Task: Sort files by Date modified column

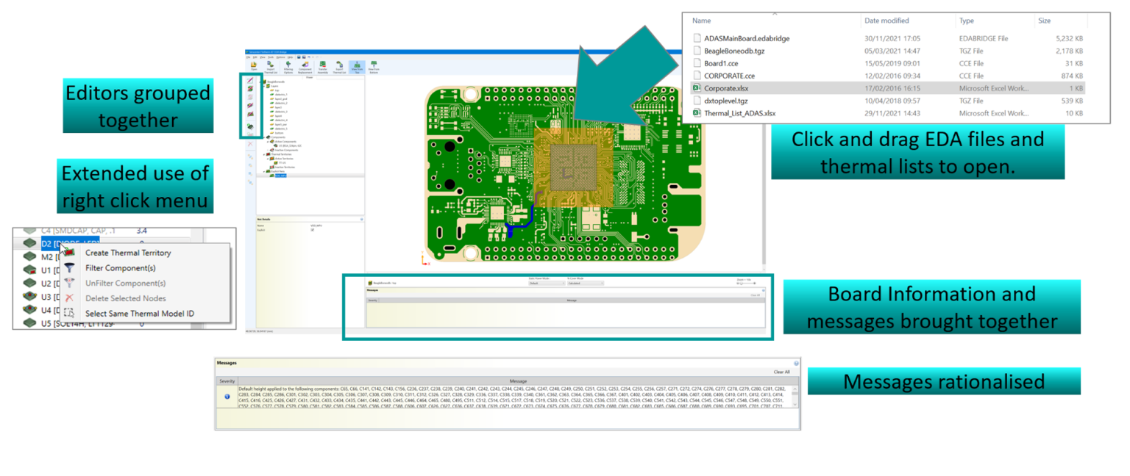Action: (886, 21)
